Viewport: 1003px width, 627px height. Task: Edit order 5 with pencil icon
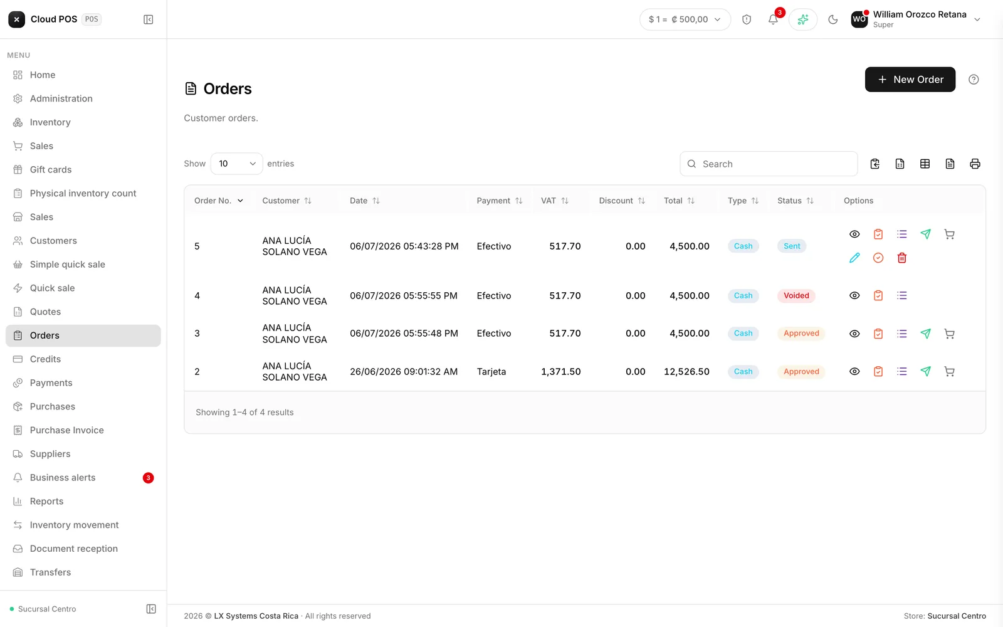[854, 258]
